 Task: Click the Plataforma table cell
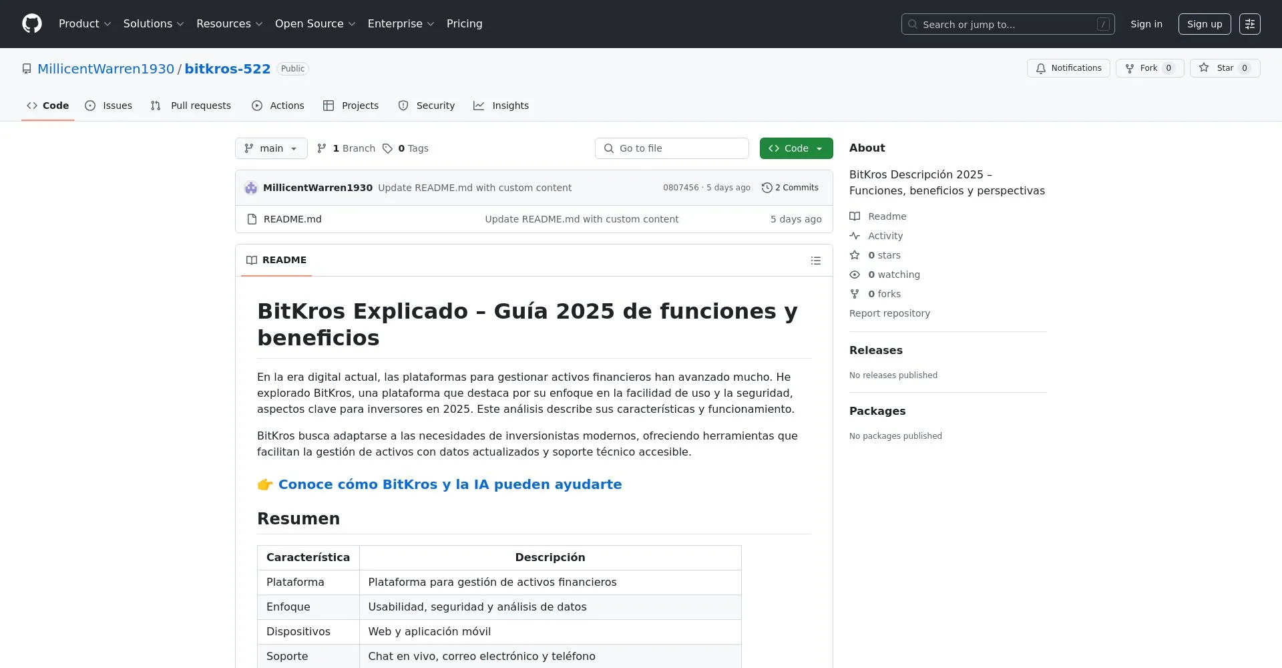308,582
